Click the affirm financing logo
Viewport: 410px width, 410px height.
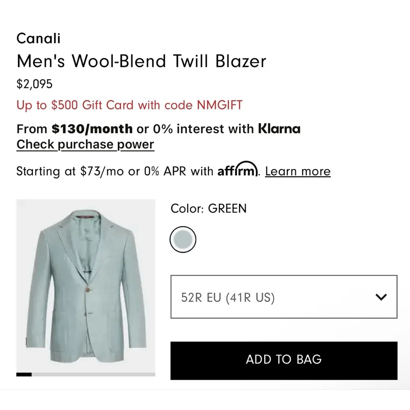(x=237, y=171)
